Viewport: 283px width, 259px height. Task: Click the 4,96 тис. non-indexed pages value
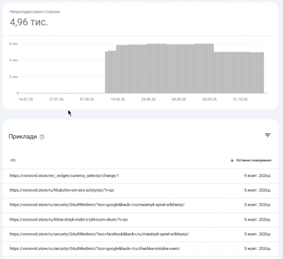pos(29,22)
